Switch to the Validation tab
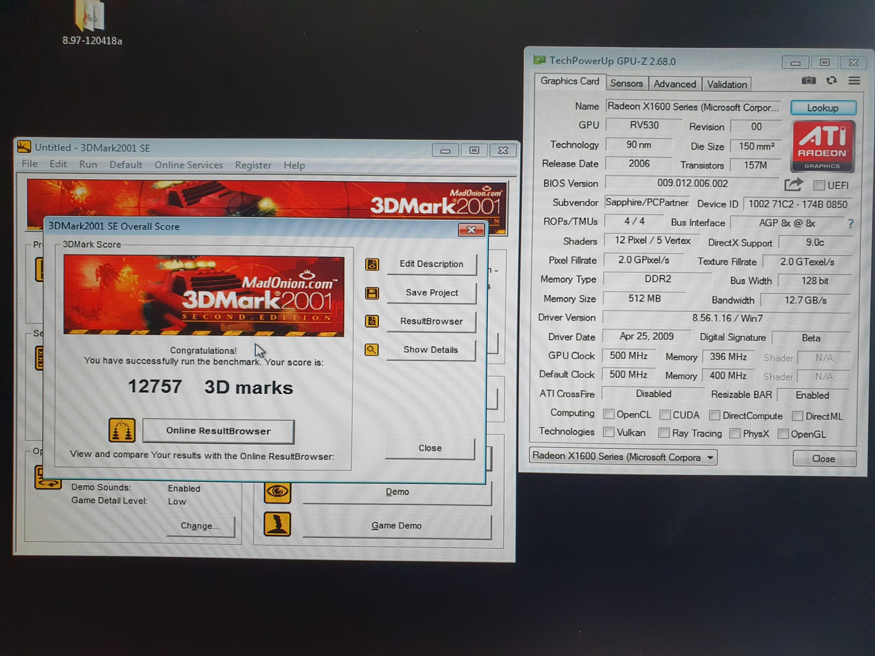This screenshot has height=656, width=875. pyautogui.click(x=727, y=84)
